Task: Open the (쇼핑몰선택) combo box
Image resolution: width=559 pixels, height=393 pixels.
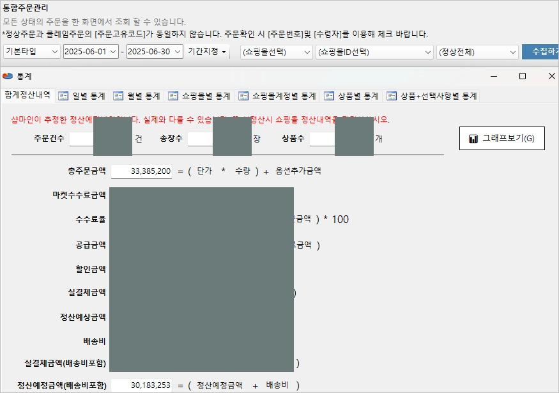Action: point(276,52)
